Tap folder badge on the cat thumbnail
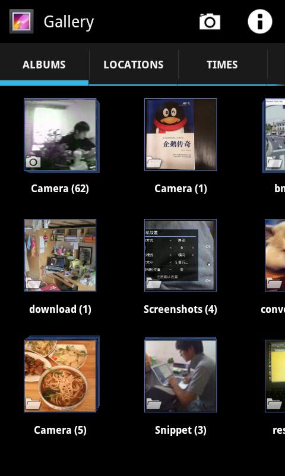This screenshot has height=476, width=285. tap(274, 283)
